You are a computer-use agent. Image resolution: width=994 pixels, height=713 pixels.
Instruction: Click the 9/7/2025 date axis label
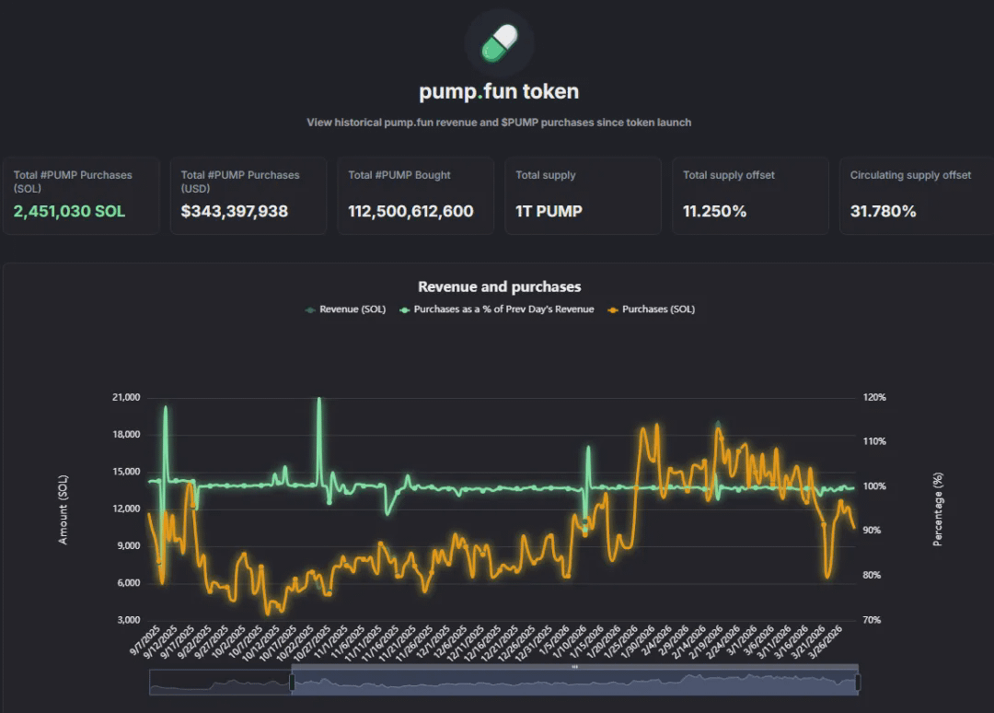[145, 641]
